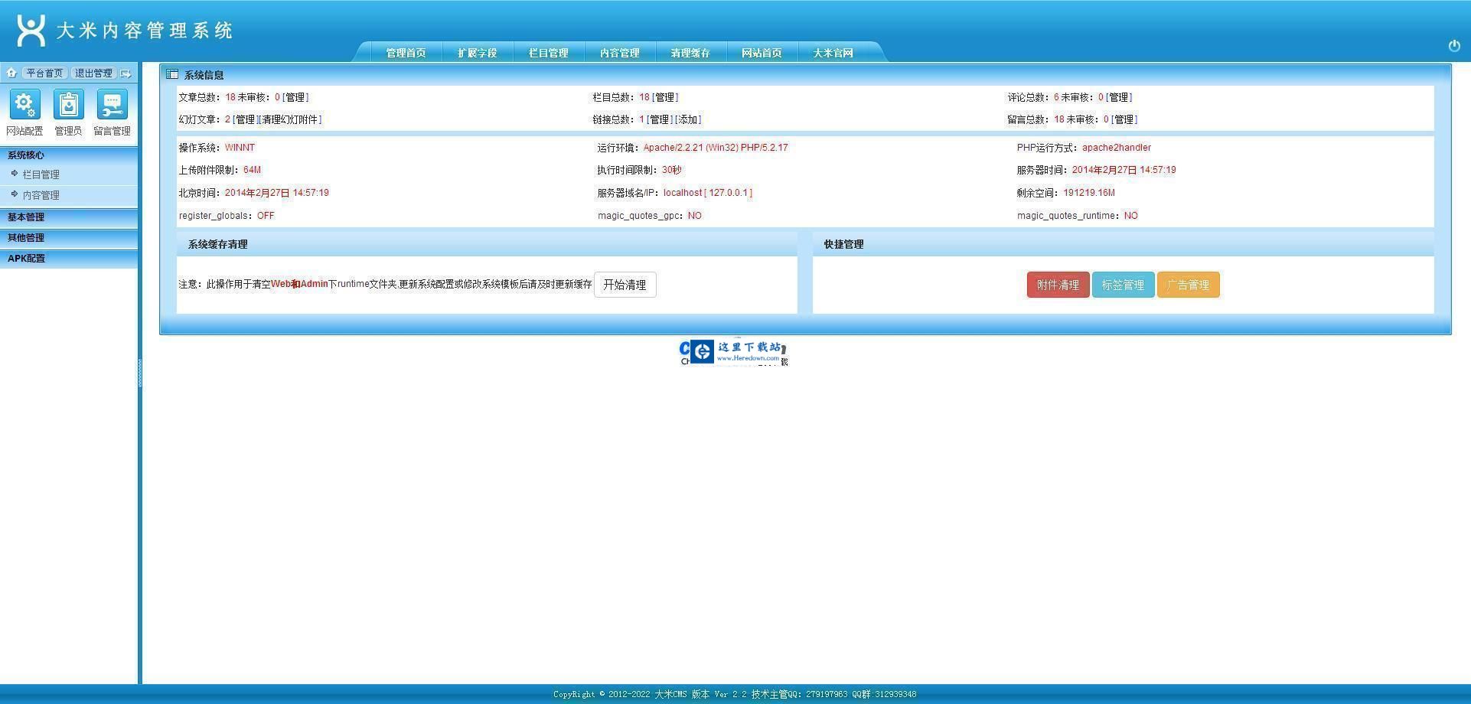Open the 管理员 clipboard icon
The width and height of the screenshot is (1471, 704).
coord(68,105)
